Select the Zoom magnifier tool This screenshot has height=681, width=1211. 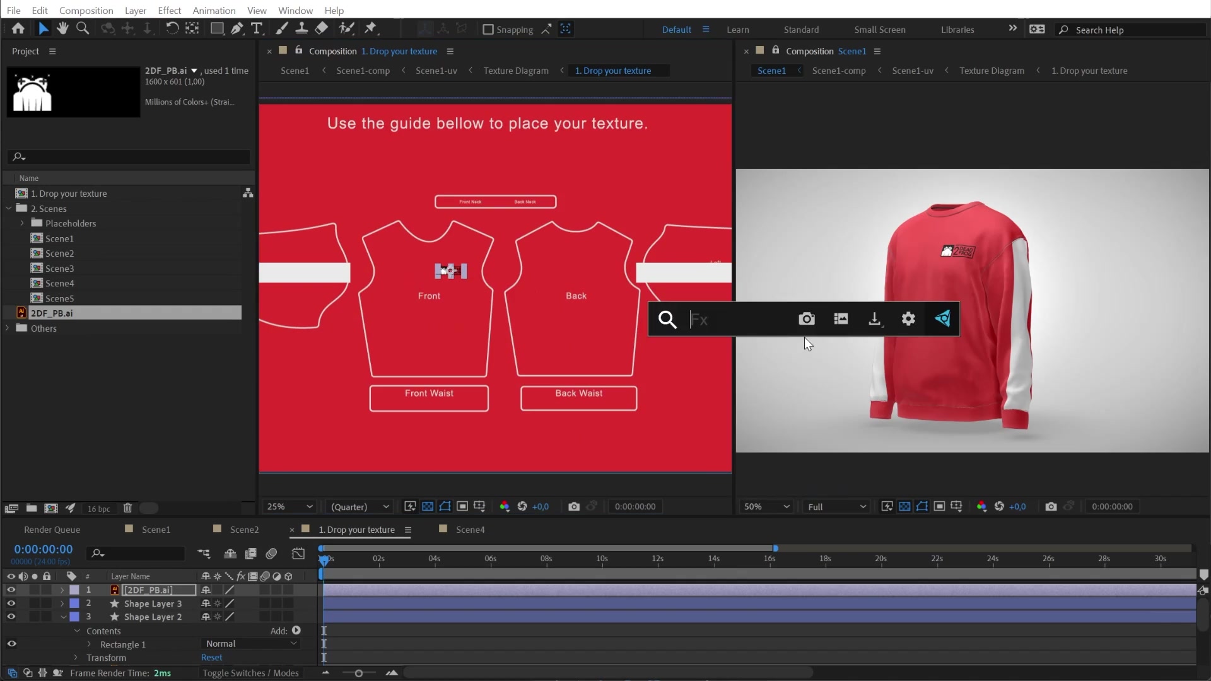point(82,28)
